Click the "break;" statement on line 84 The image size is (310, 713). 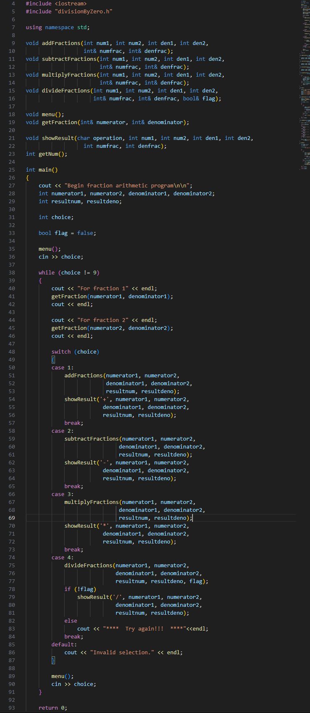[74, 636]
